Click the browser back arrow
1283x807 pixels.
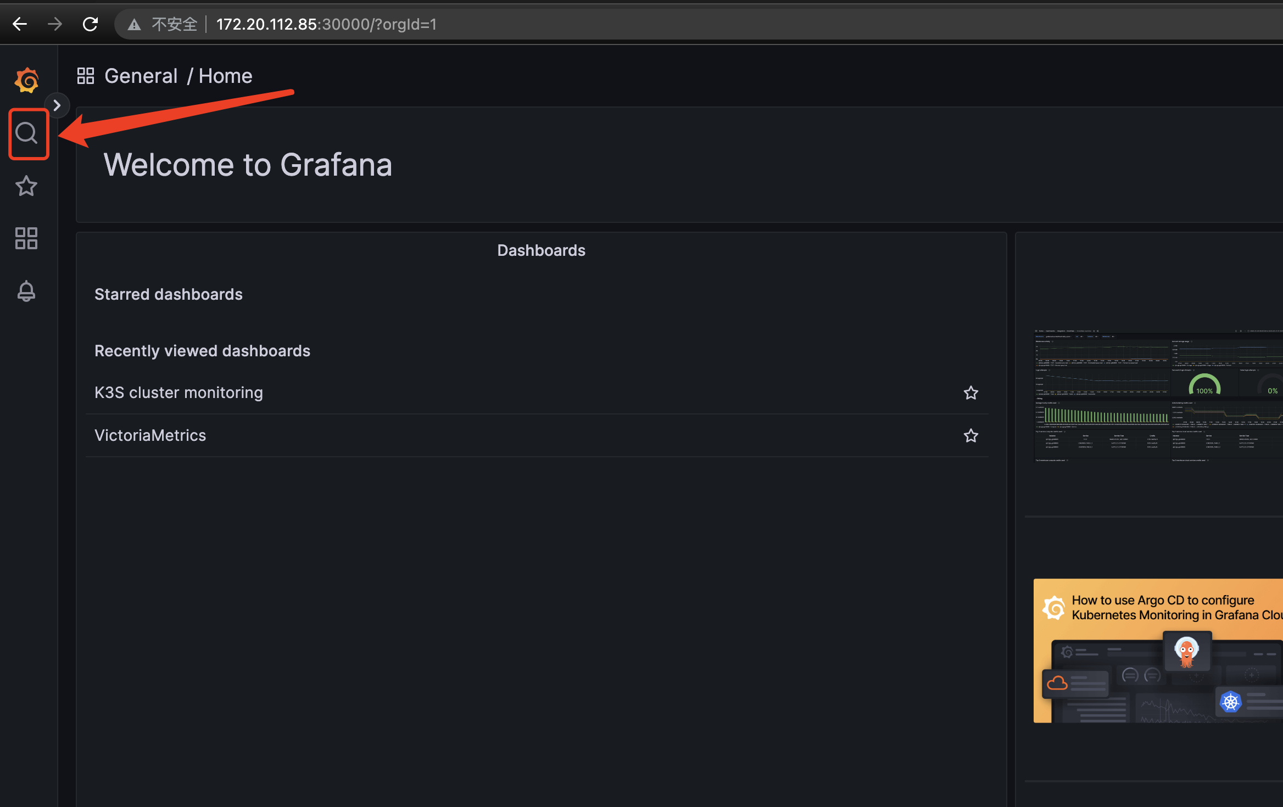click(x=20, y=24)
